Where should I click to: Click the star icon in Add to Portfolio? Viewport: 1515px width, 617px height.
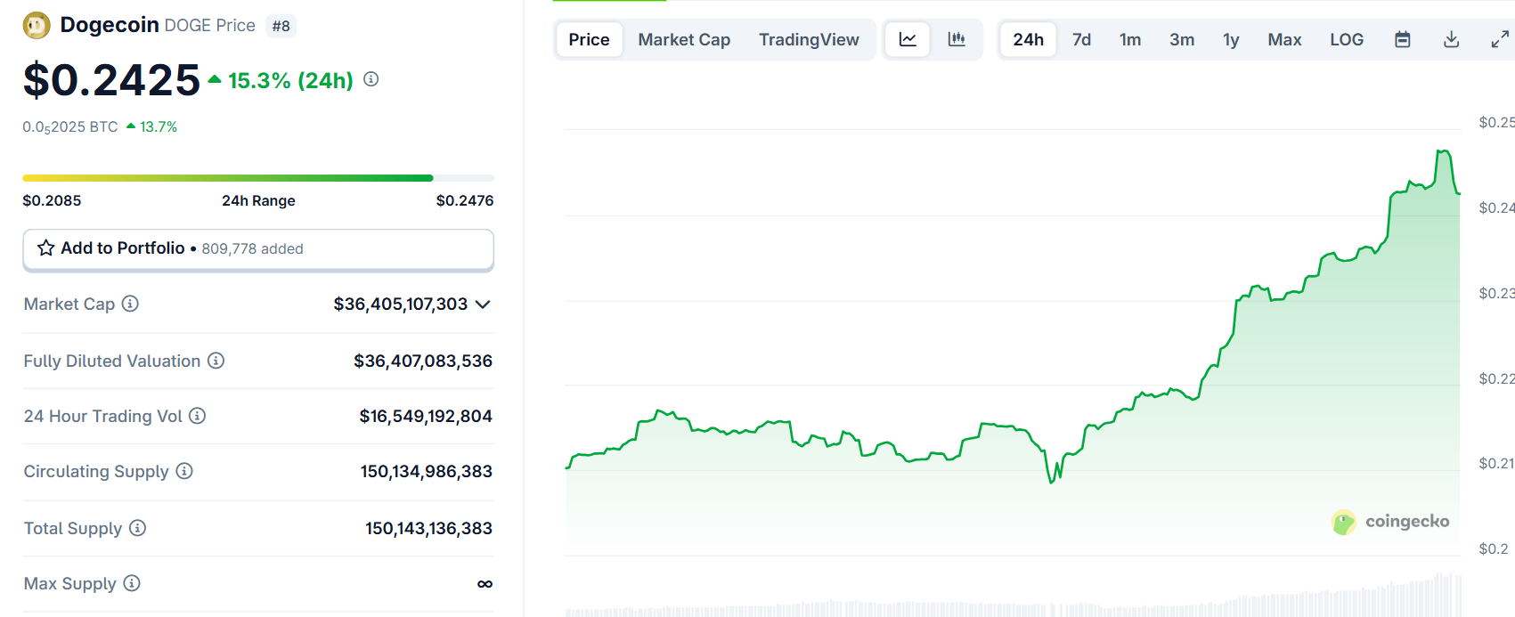coord(46,248)
